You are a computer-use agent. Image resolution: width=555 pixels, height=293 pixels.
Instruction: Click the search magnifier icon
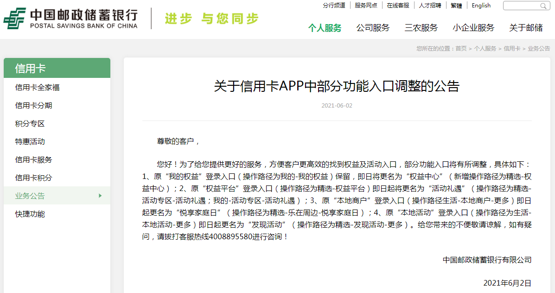click(x=543, y=6)
